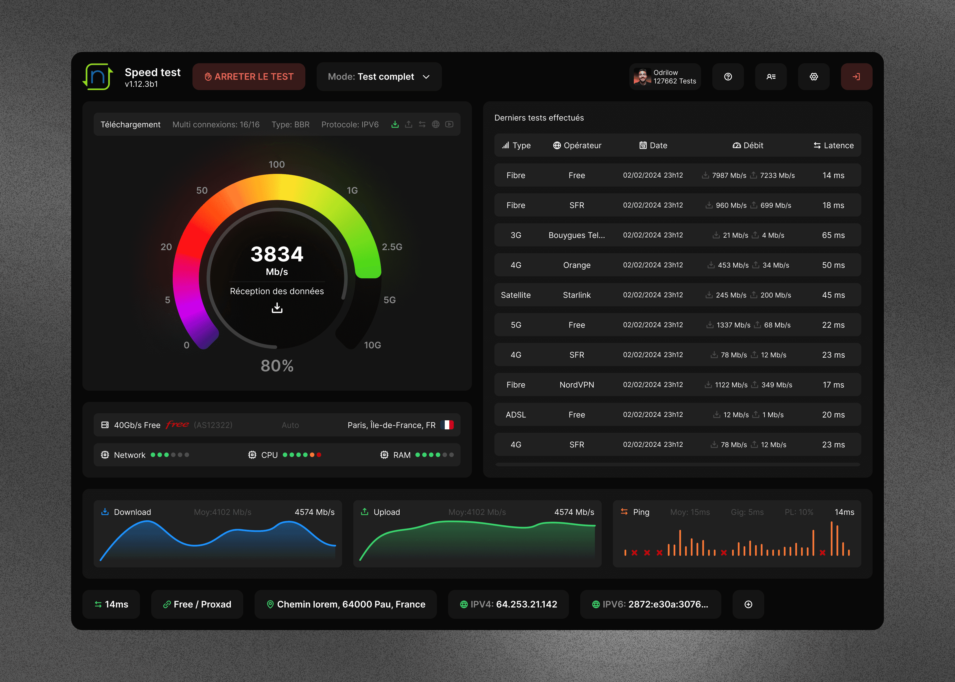Click the green download test step icon
The height and width of the screenshot is (682, 955).
395,124
